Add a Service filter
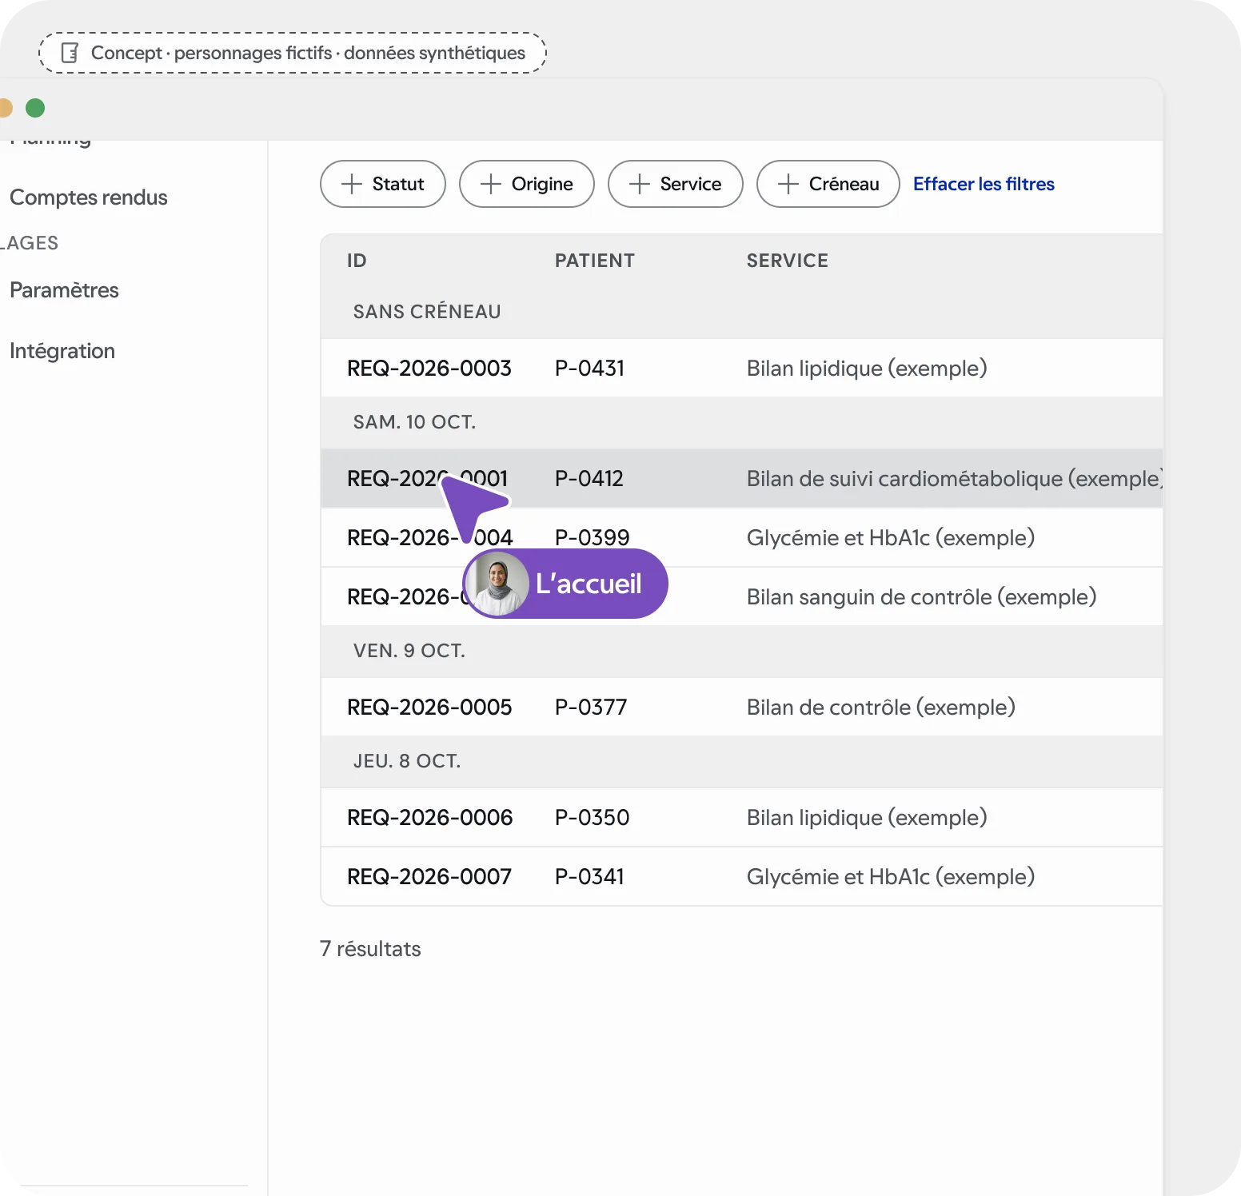The image size is (1241, 1196). point(676,184)
